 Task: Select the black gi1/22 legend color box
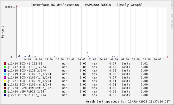(5, 84)
